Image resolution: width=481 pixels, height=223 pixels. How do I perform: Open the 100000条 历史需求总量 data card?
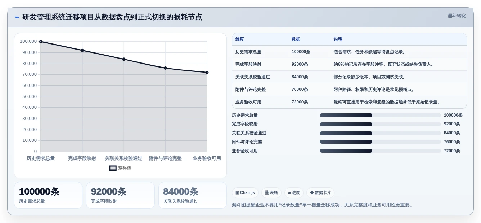coord(48,195)
